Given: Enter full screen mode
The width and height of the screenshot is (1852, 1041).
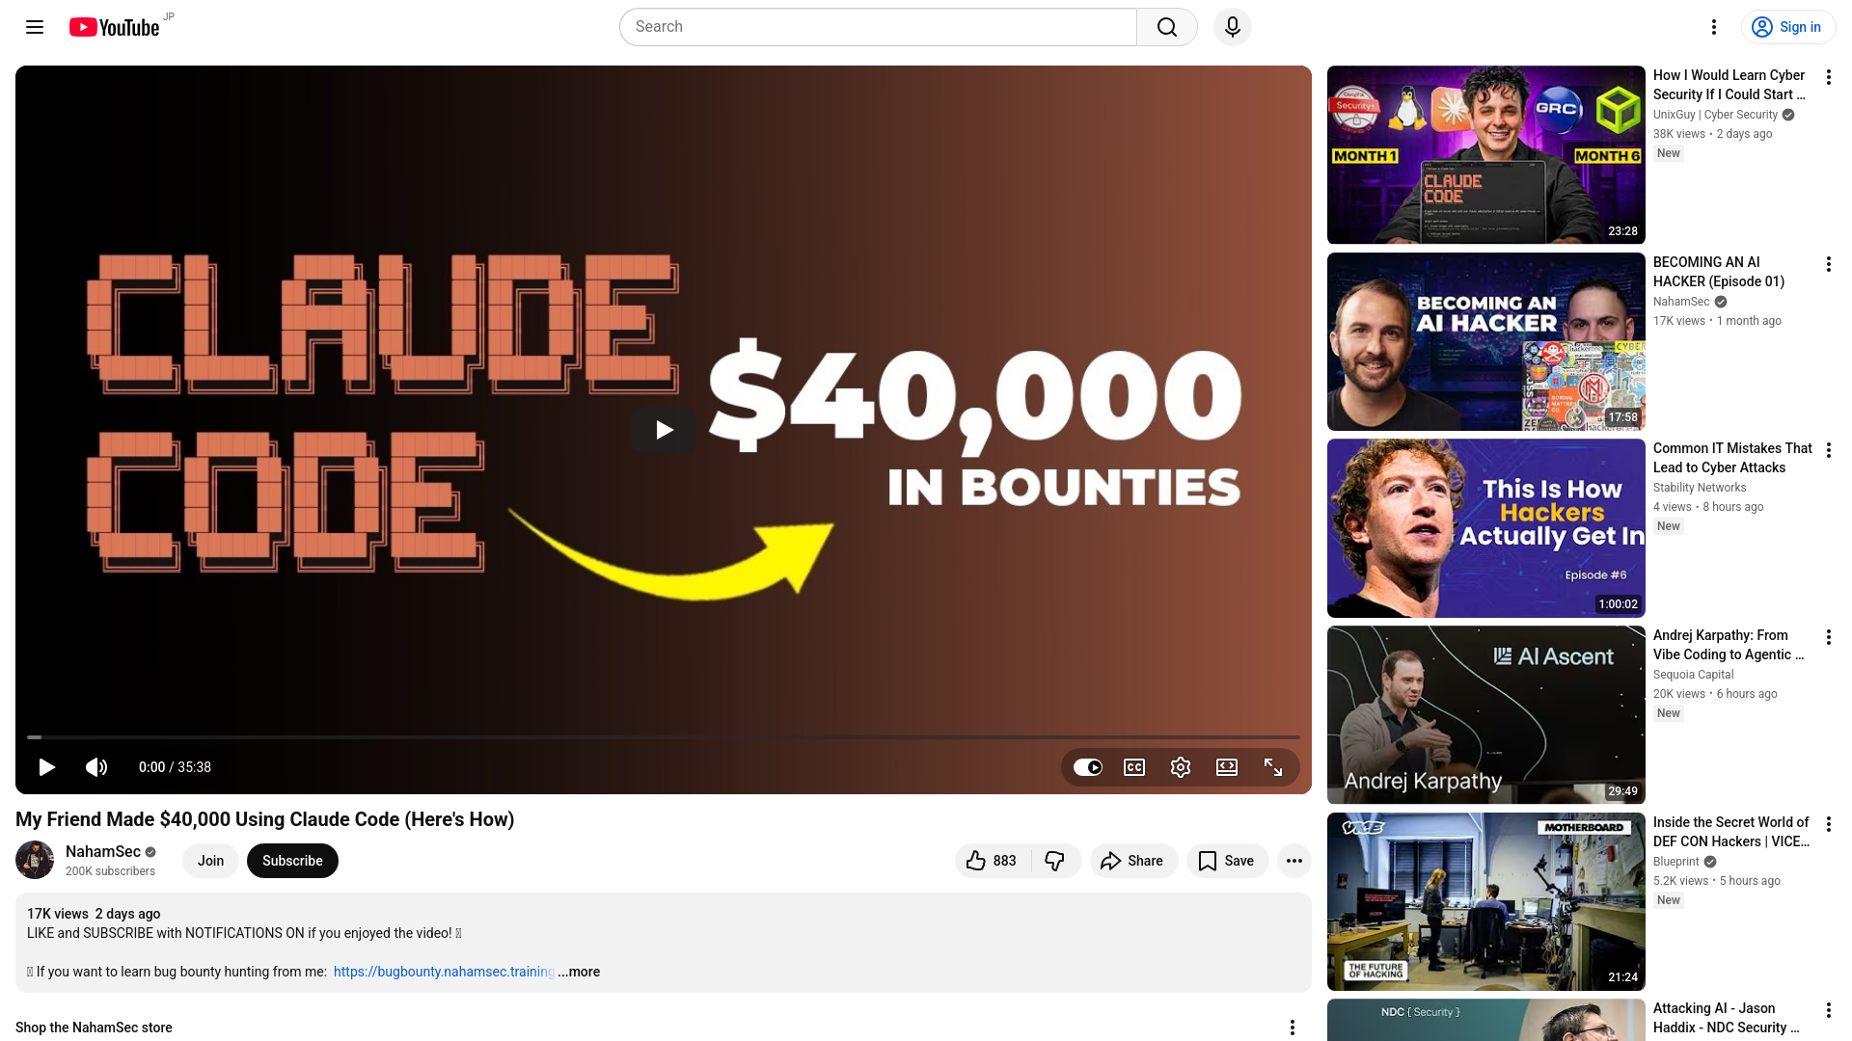Looking at the screenshot, I should pyautogui.click(x=1273, y=767).
